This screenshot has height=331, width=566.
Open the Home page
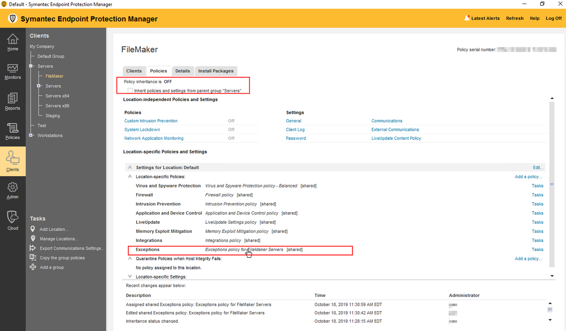click(x=12, y=42)
